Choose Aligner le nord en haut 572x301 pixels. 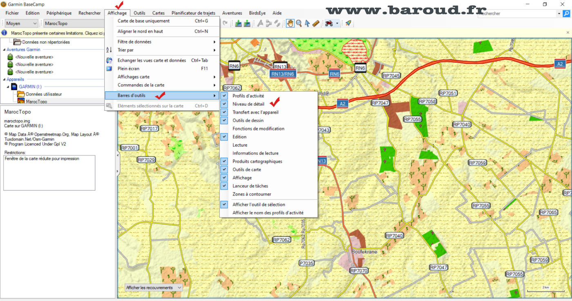point(162,31)
